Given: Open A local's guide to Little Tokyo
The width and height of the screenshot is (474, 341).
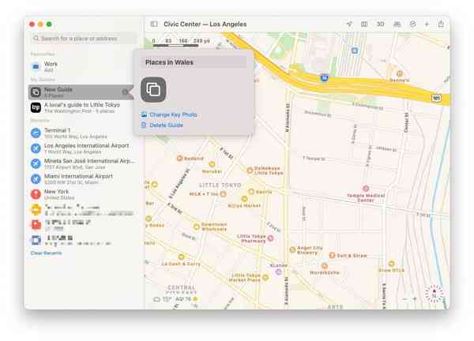Looking at the screenshot, I should [x=81, y=107].
